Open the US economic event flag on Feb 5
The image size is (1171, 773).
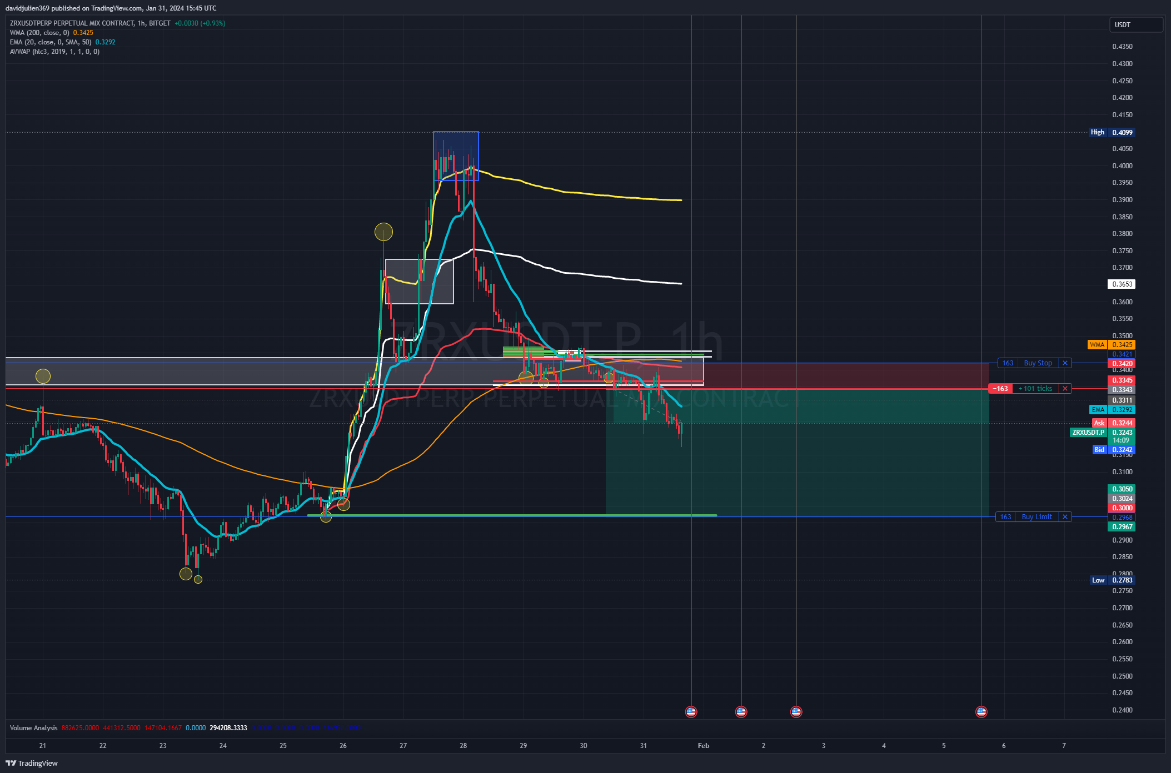tap(981, 711)
